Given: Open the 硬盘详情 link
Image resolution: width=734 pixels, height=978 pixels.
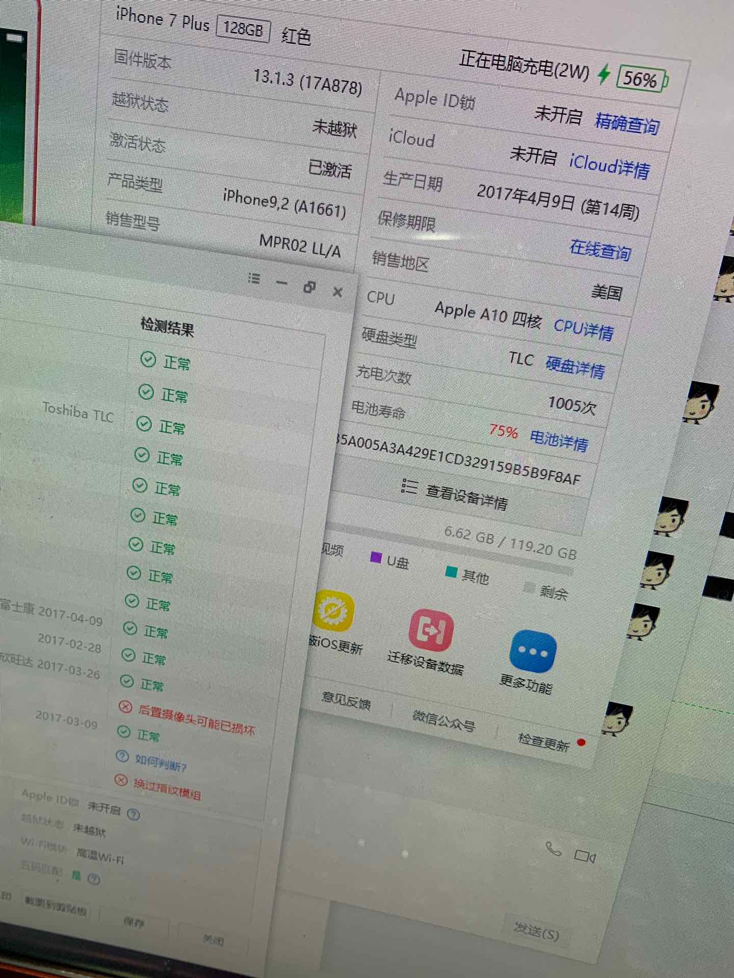Looking at the screenshot, I should click(x=575, y=367).
